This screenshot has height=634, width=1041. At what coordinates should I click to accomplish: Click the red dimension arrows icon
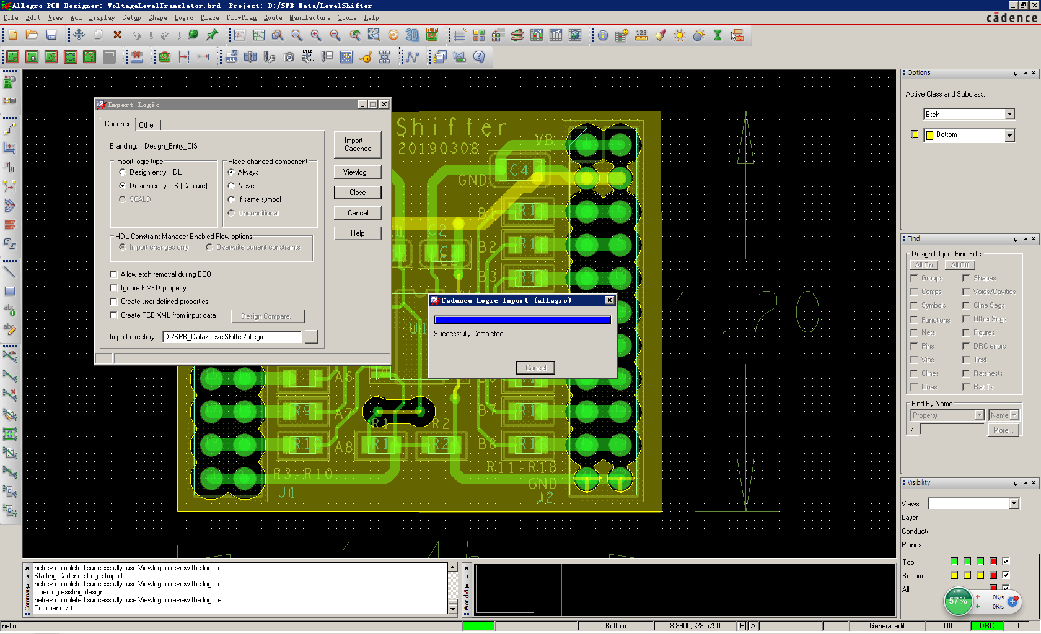click(203, 57)
